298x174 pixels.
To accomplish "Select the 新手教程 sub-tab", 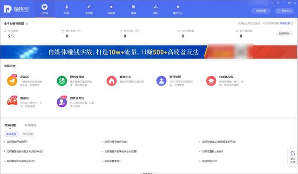I will tap(11, 134).
